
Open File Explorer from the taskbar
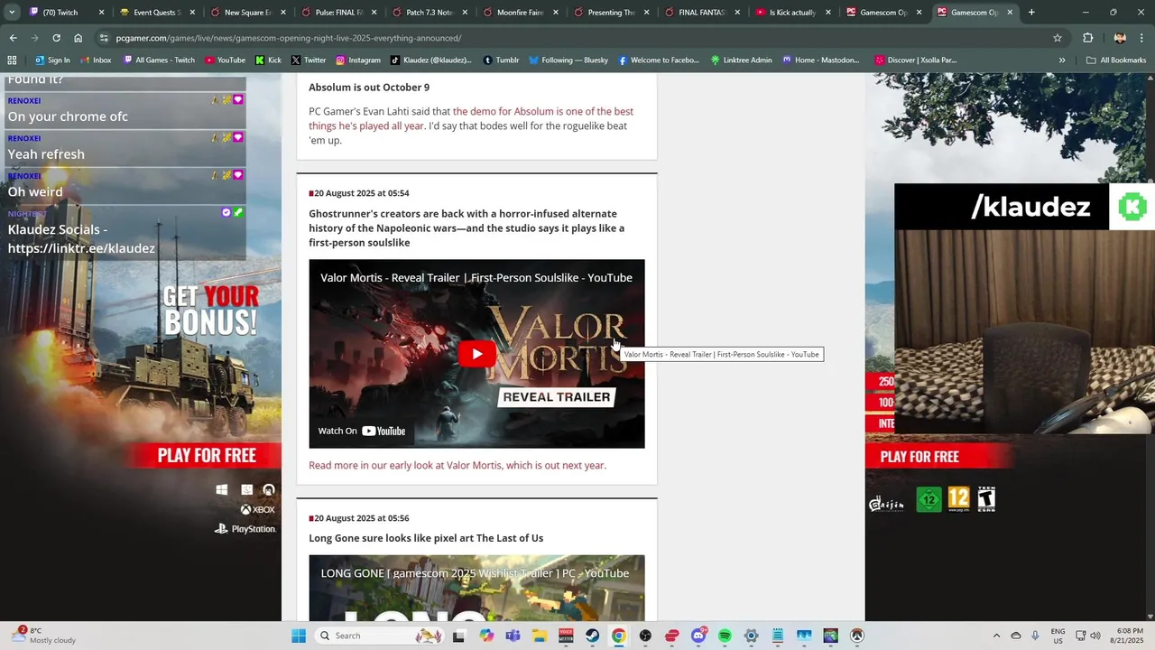(x=540, y=636)
